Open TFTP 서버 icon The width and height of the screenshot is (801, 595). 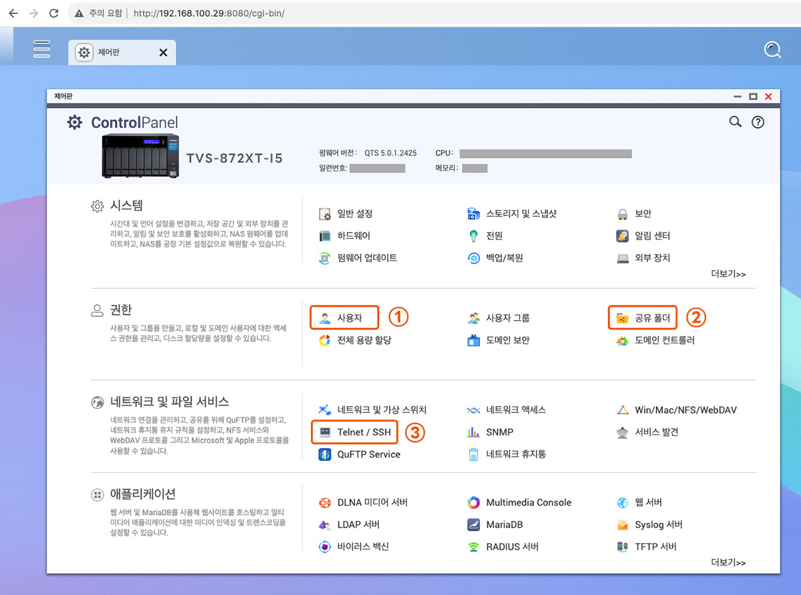click(623, 547)
